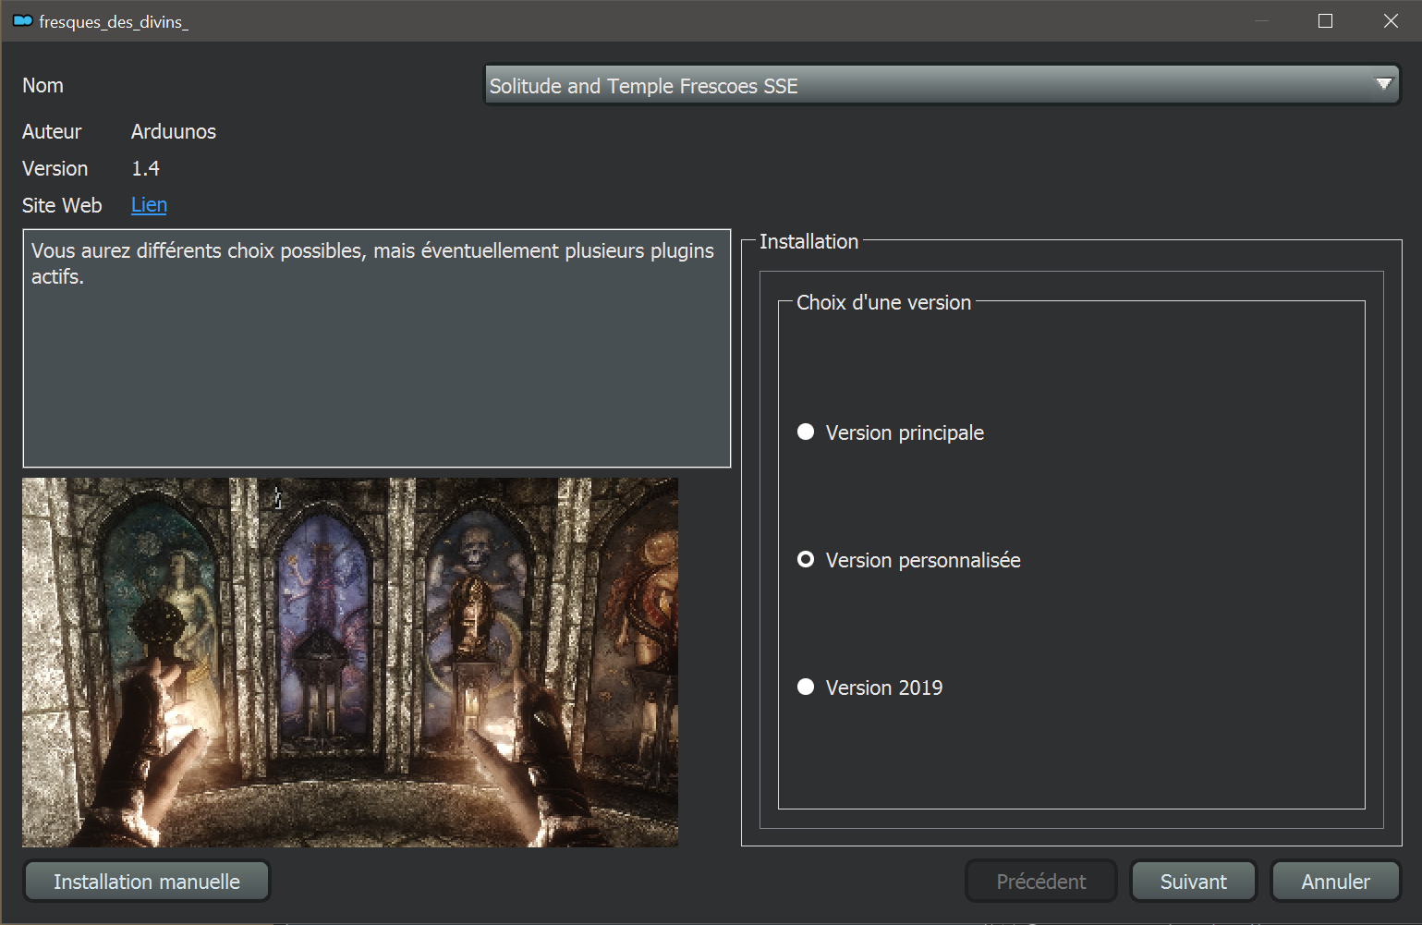Image resolution: width=1422 pixels, height=925 pixels.
Task: Click the description text box
Action: (377, 348)
